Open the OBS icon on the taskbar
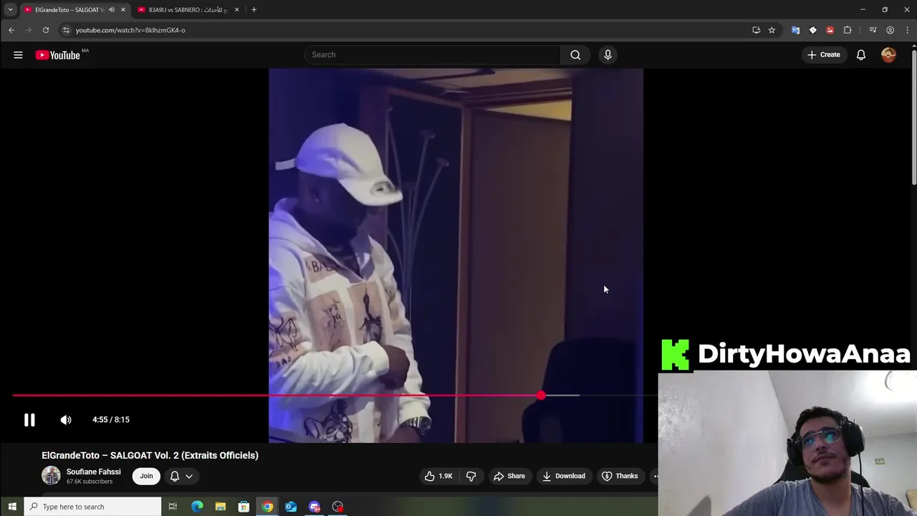This screenshot has height=516, width=917. 337,507
